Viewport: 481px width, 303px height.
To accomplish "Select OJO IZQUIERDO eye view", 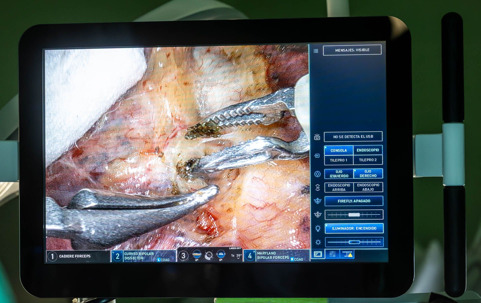I will (339, 173).
